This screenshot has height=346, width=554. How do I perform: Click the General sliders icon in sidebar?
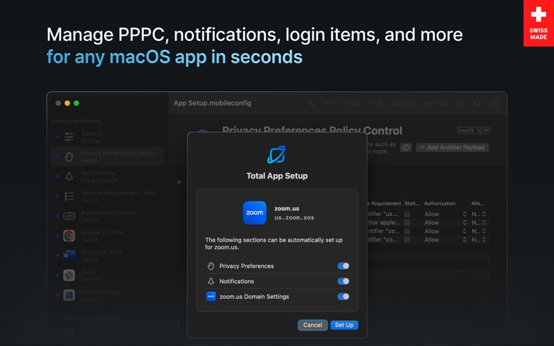point(69,136)
